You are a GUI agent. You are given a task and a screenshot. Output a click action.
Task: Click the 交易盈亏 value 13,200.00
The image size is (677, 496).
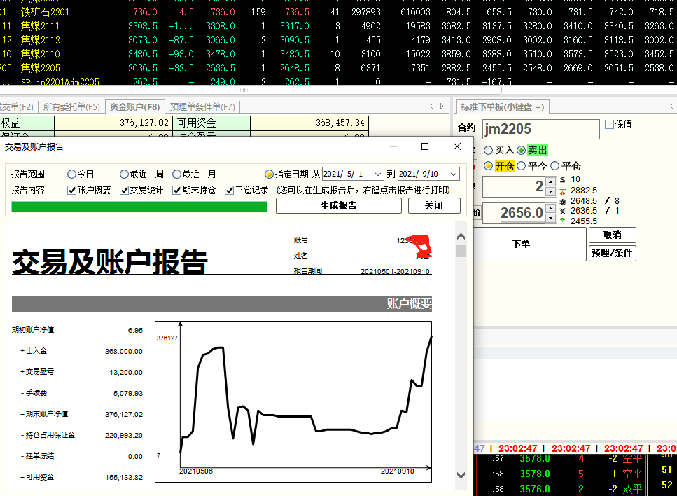click(125, 373)
